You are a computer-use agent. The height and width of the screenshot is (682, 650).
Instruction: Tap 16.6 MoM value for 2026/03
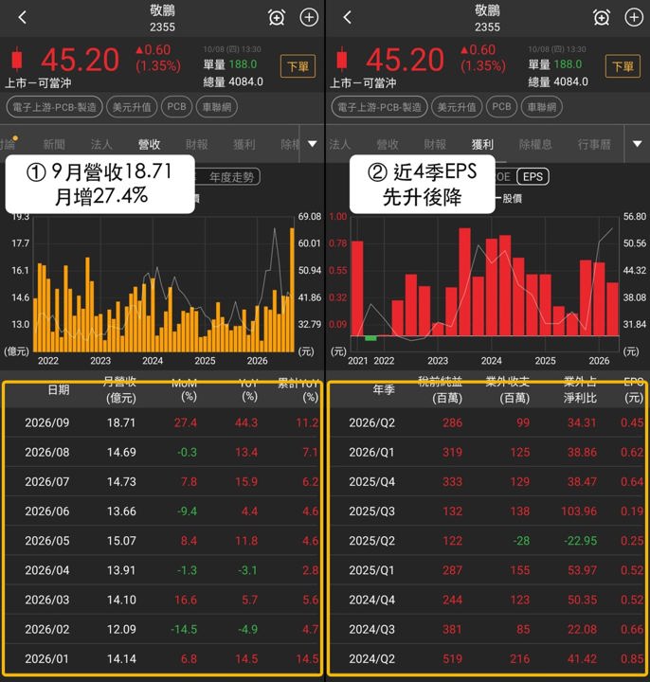coord(186,600)
